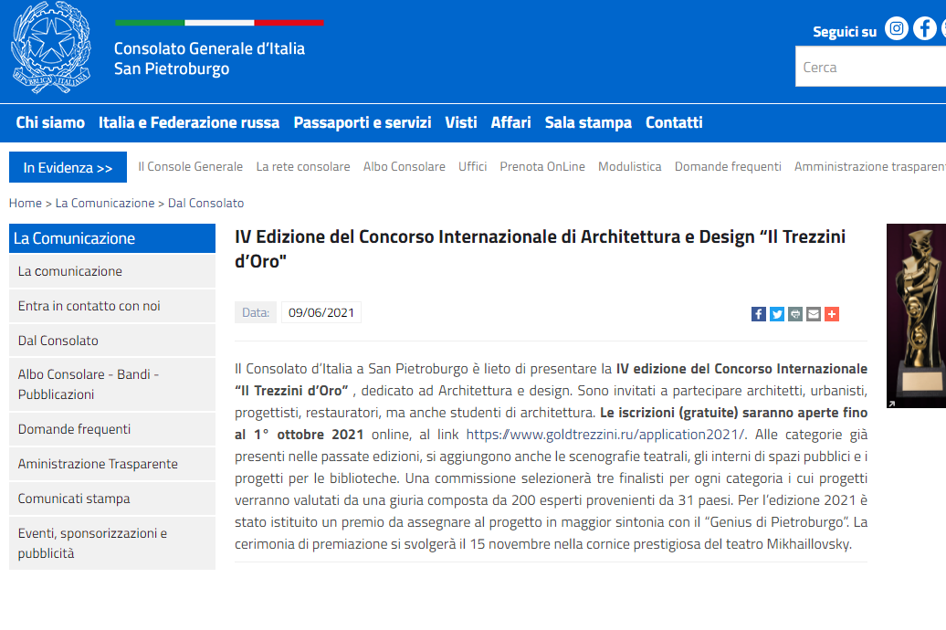Image resolution: width=946 pixels, height=630 pixels.
Task: Click the "Seguici su" label
Action: (845, 32)
